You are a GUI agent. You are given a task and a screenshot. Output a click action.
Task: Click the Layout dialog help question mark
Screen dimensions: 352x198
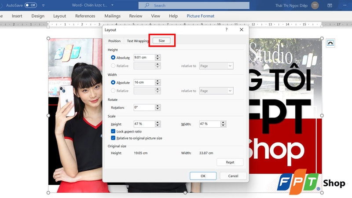click(x=226, y=29)
